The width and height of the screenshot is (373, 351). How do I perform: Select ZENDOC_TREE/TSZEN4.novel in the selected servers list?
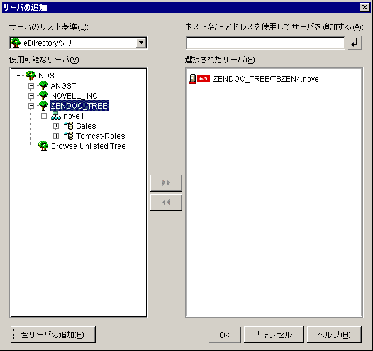point(267,79)
